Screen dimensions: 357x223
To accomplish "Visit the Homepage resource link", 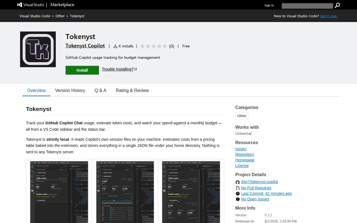I will click(x=245, y=160).
